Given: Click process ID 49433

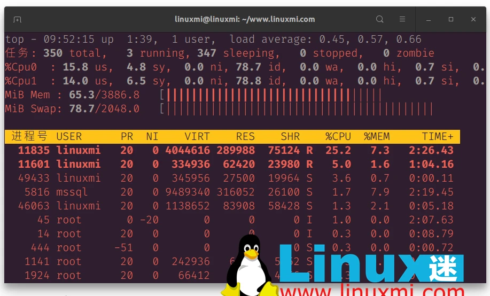Looking at the screenshot, I should tap(34, 178).
